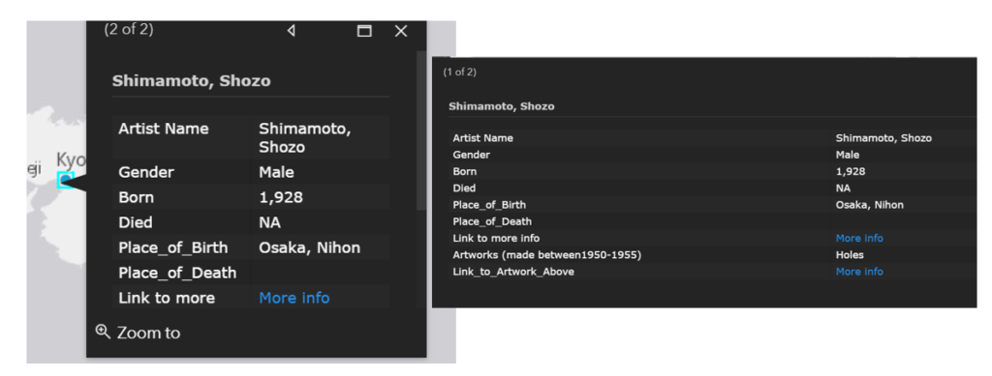Click the Male value in right popup
The height and width of the screenshot is (376, 992).
pos(847,155)
